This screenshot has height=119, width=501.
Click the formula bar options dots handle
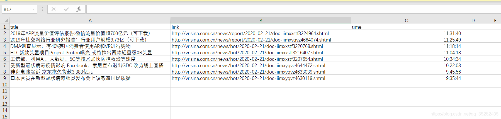coord(42,9)
